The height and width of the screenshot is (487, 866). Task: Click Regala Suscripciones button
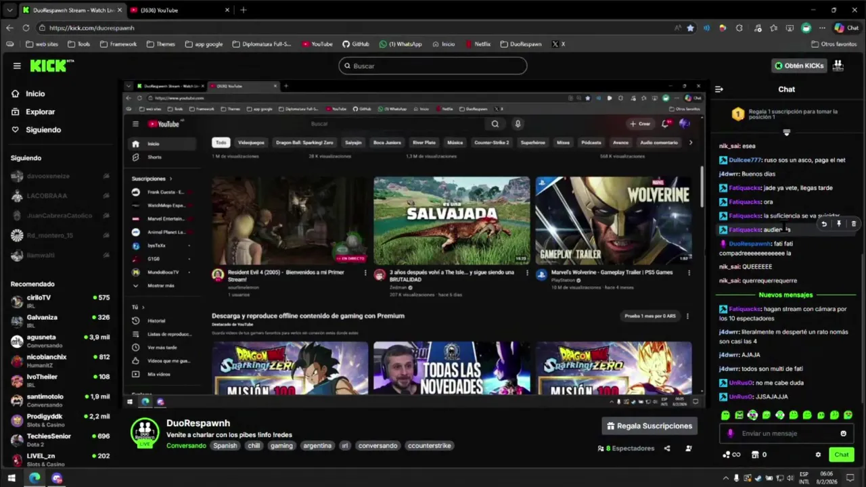click(649, 426)
